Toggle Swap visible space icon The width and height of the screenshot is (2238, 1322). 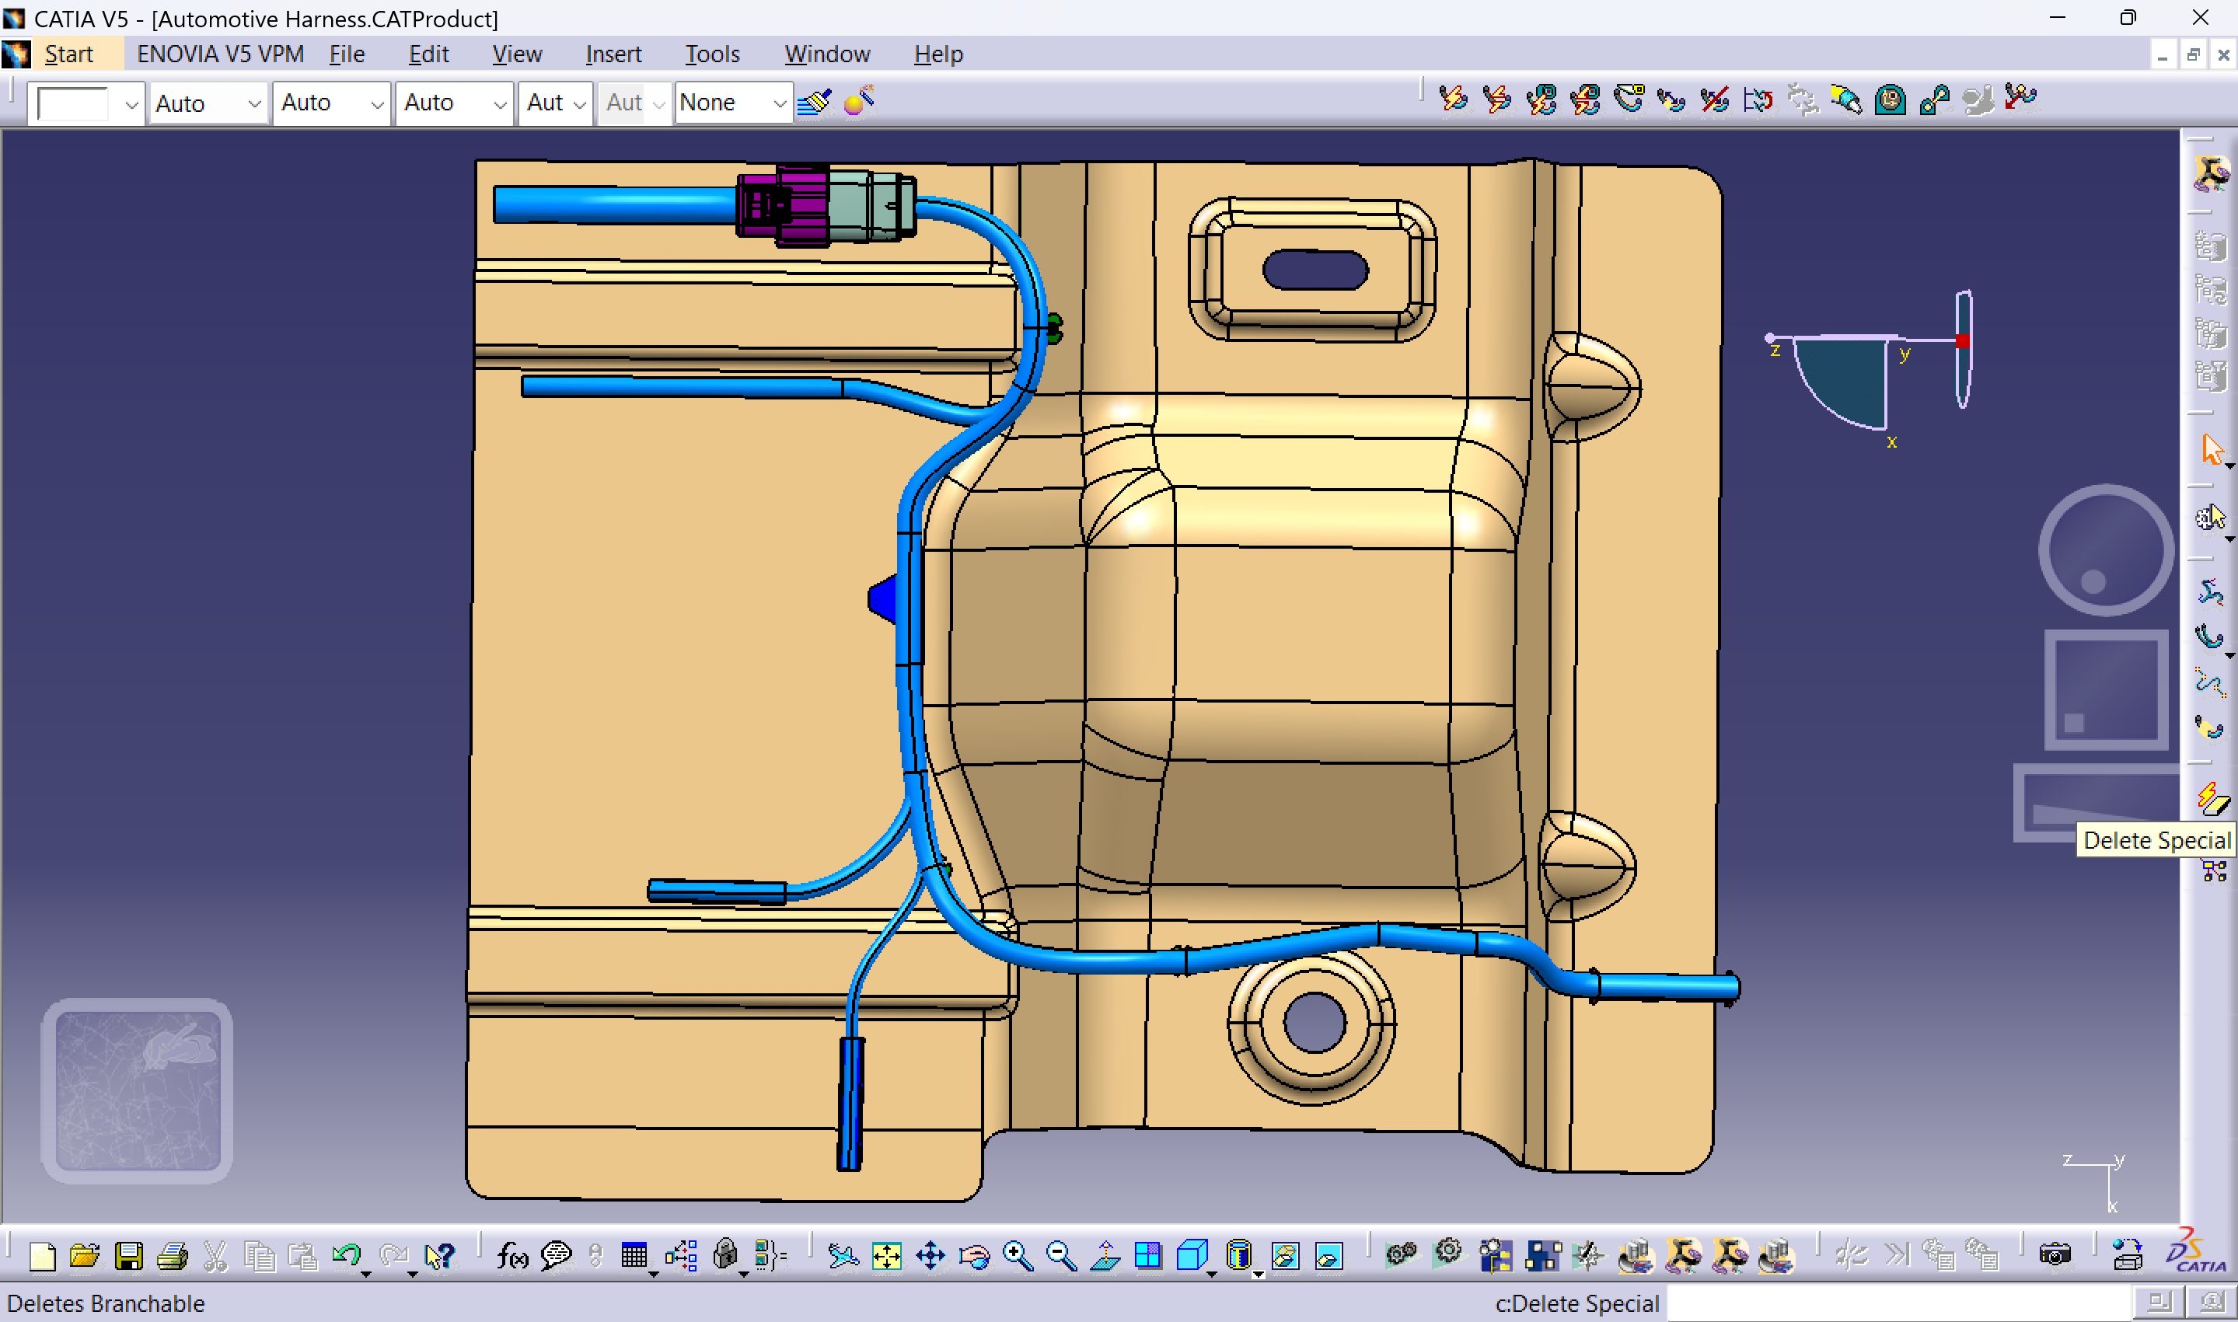tap(1328, 1256)
